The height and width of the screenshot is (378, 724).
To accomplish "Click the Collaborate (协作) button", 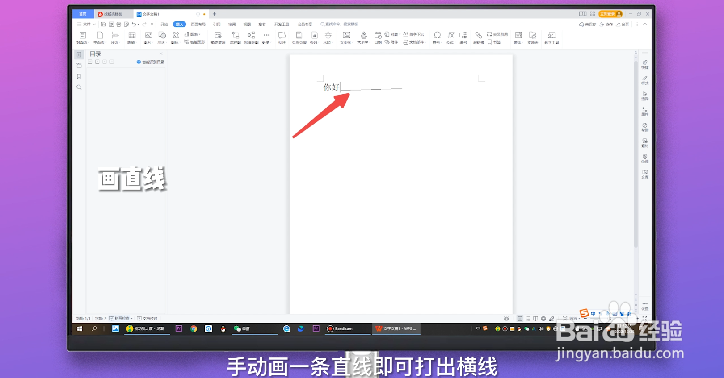I will pos(606,25).
